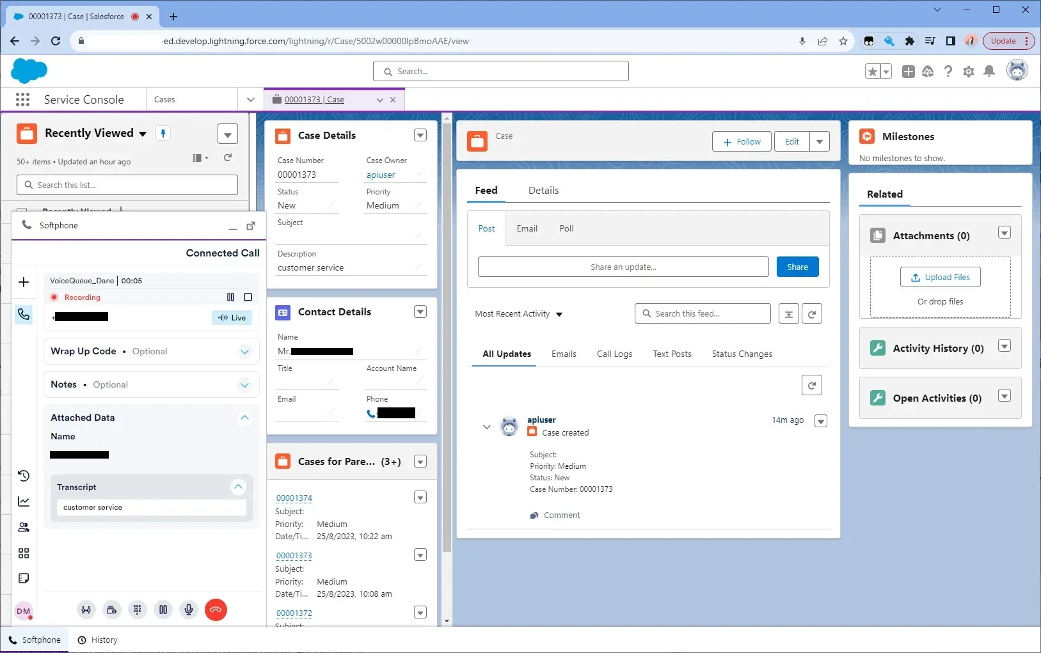Expand the Wrap Up Code section
Image resolution: width=1041 pixels, height=653 pixels.
tap(244, 352)
